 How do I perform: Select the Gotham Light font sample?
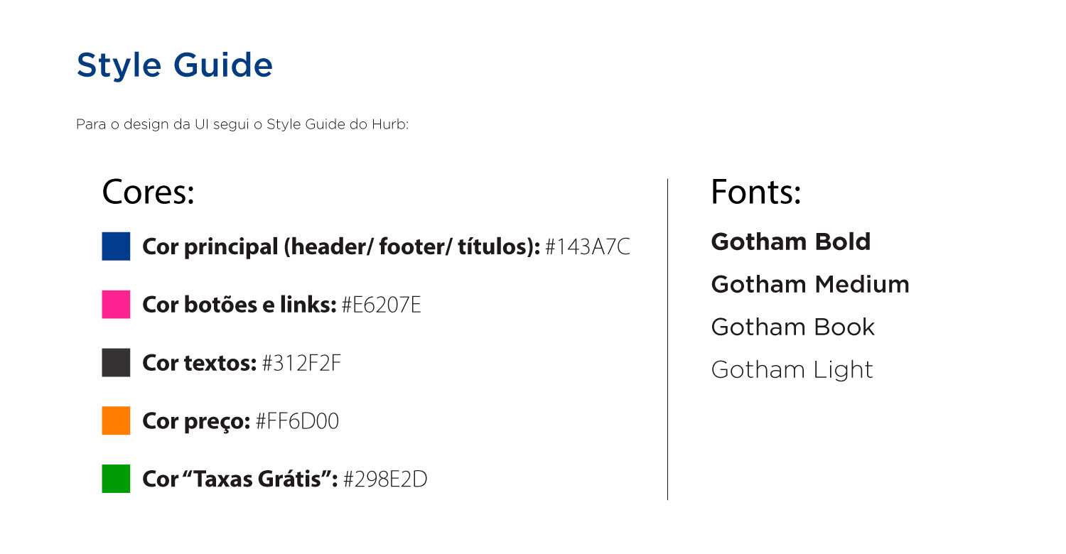792,370
